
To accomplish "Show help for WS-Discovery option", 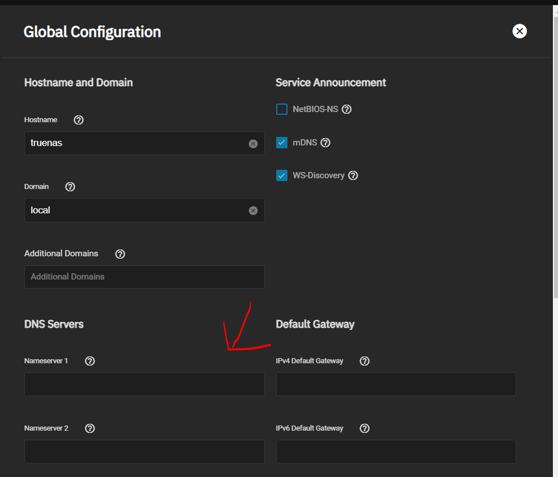I will point(353,175).
